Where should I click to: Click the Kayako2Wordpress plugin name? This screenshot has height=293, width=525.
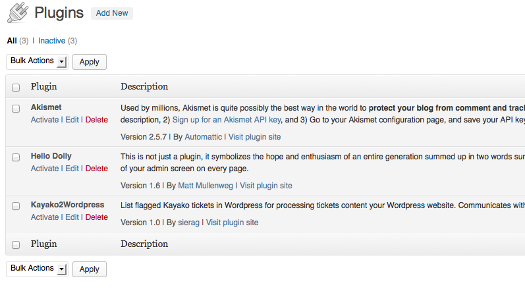[x=67, y=205]
